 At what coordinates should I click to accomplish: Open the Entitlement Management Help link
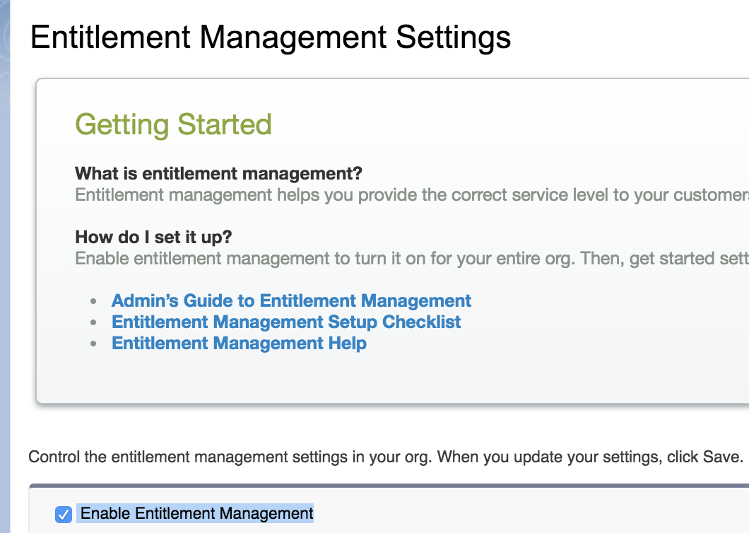point(239,344)
